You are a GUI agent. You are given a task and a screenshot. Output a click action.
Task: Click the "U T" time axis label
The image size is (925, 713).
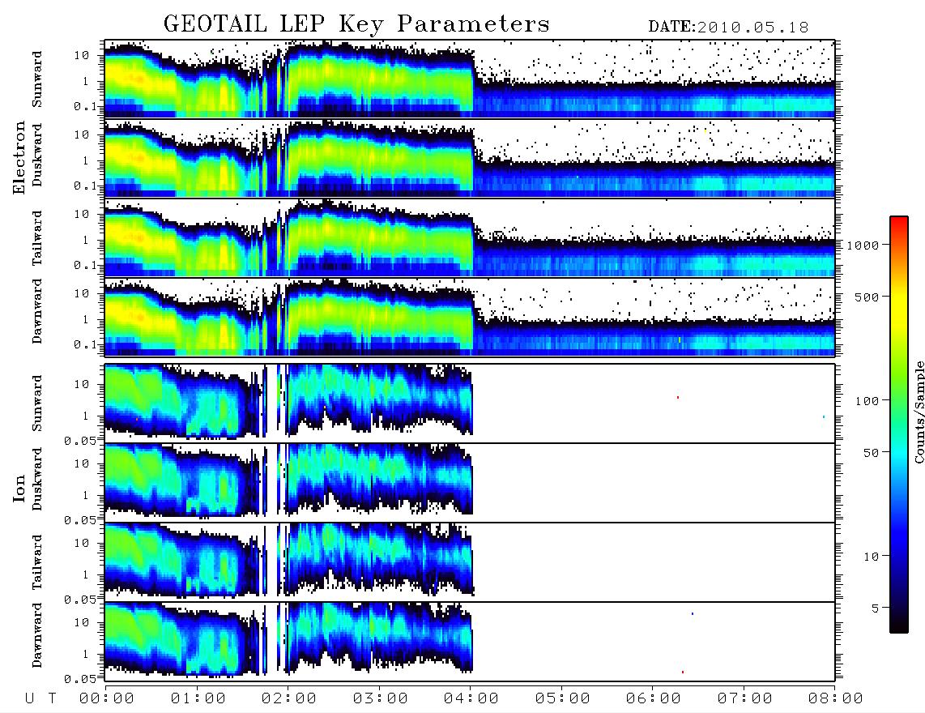tap(40, 698)
